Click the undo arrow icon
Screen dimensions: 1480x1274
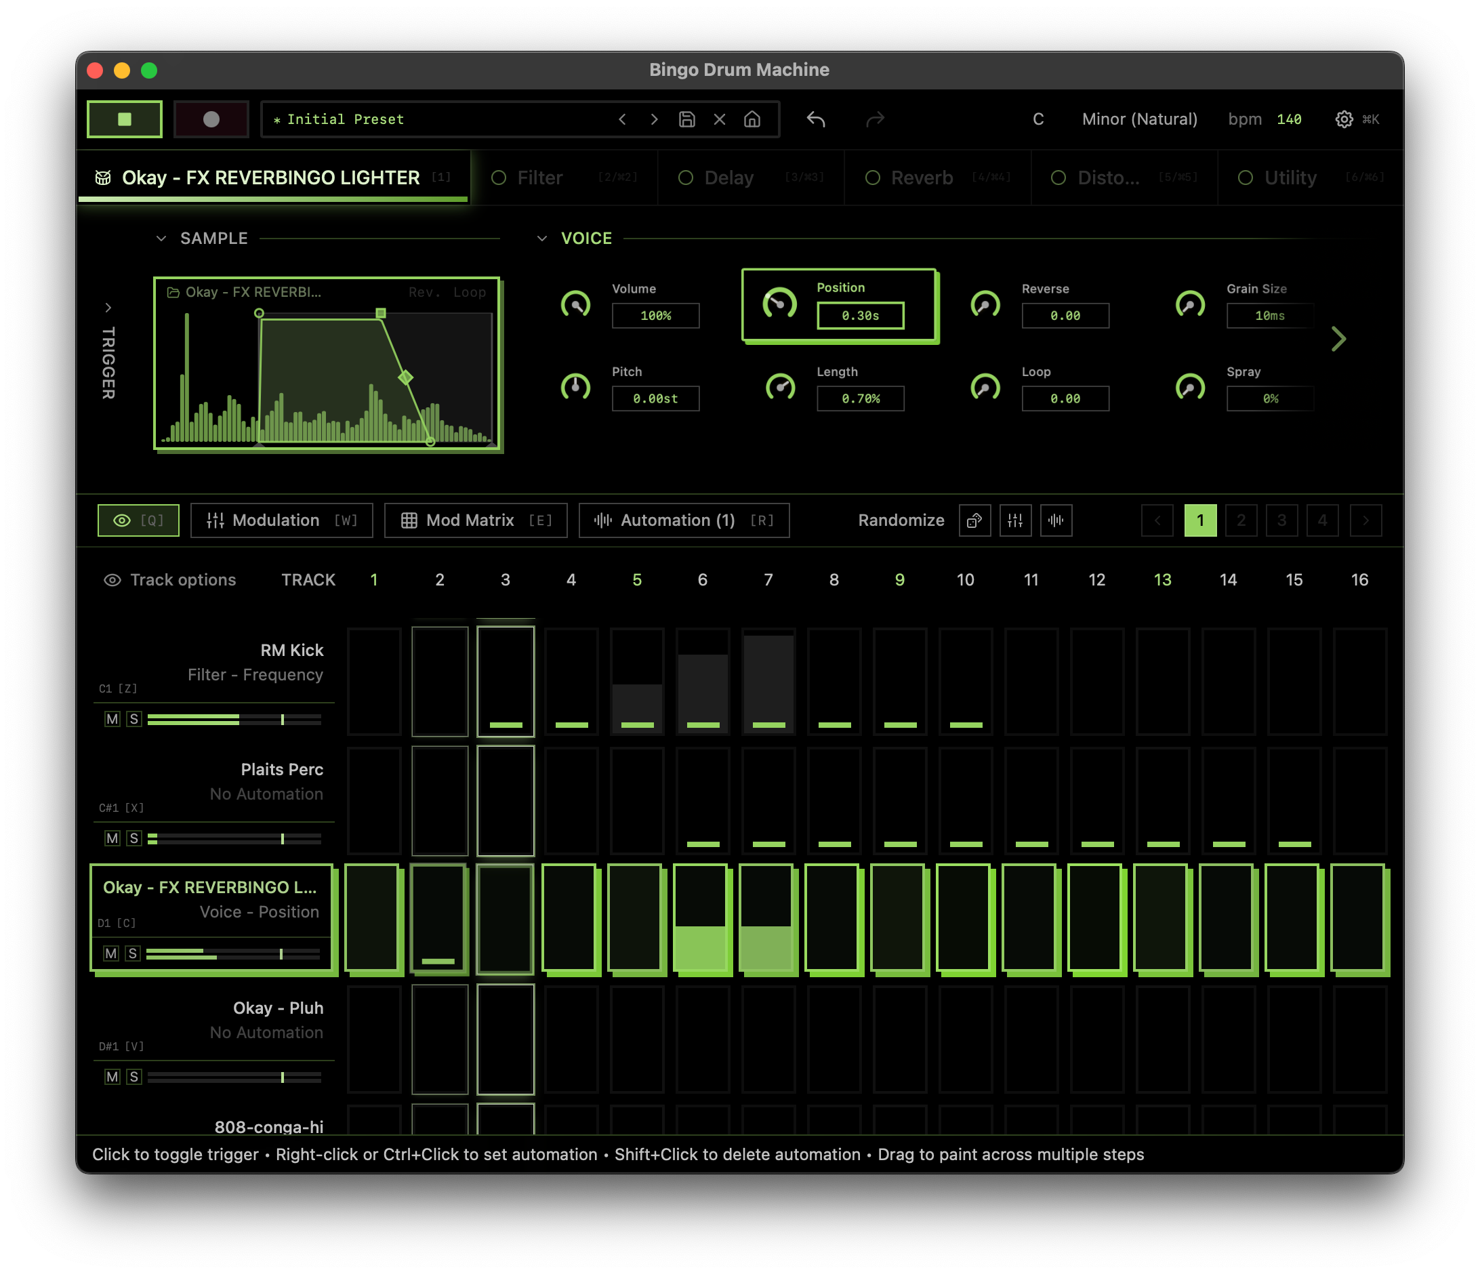point(816,119)
